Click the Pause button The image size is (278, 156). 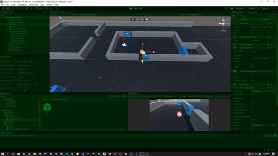tap(136, 9)
